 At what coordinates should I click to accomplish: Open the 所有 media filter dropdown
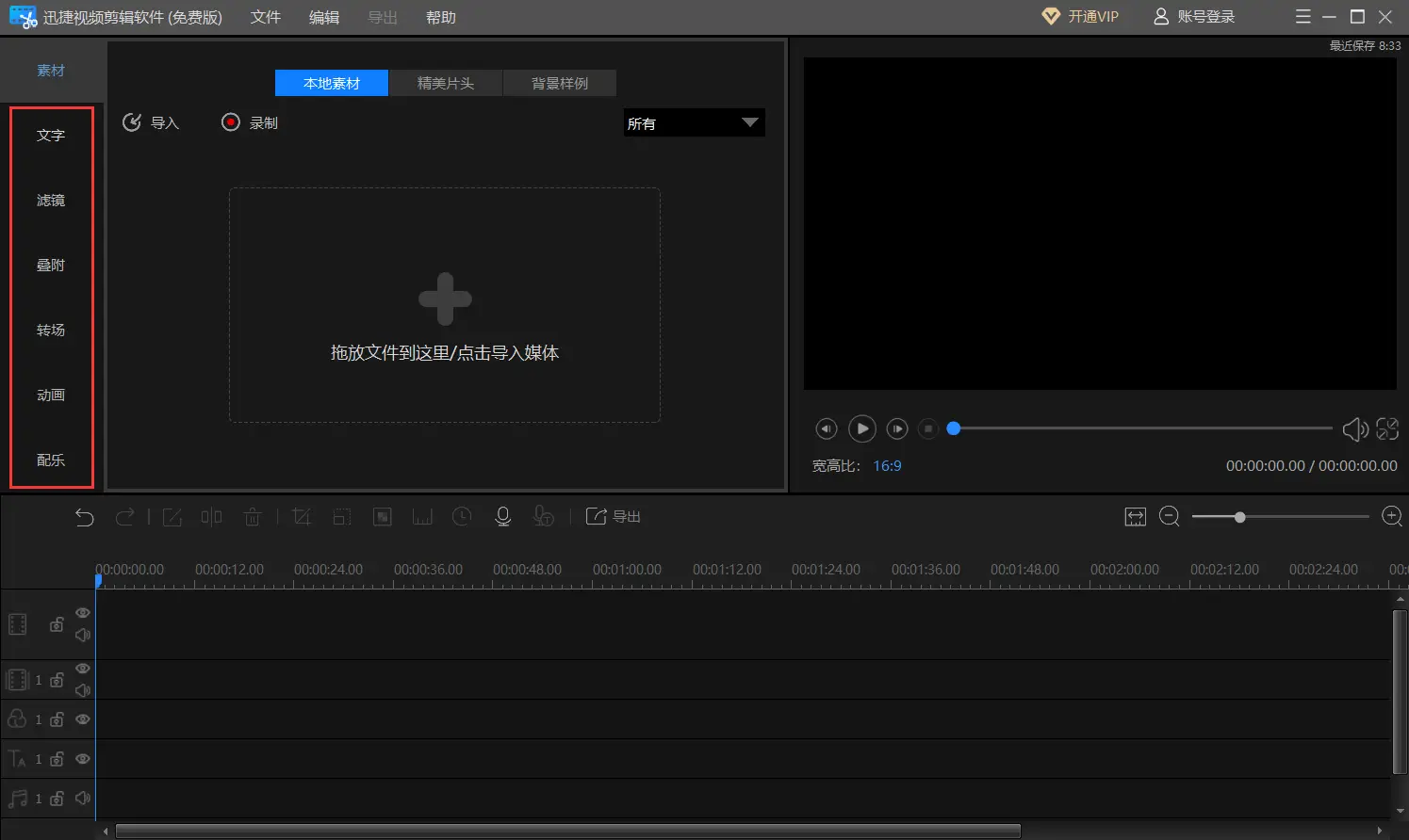[x=694, y=123]
